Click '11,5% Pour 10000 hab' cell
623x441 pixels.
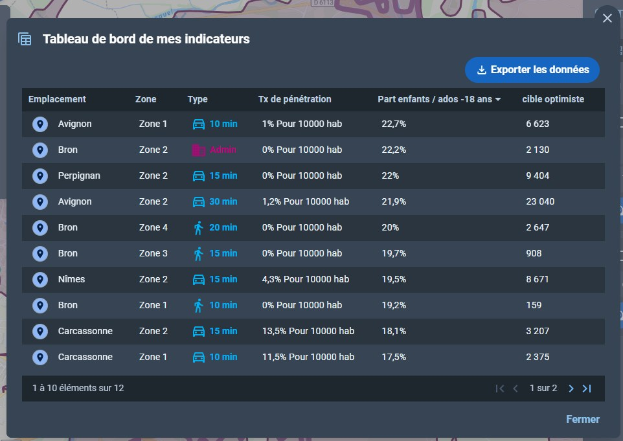click(x=308, y=357)
